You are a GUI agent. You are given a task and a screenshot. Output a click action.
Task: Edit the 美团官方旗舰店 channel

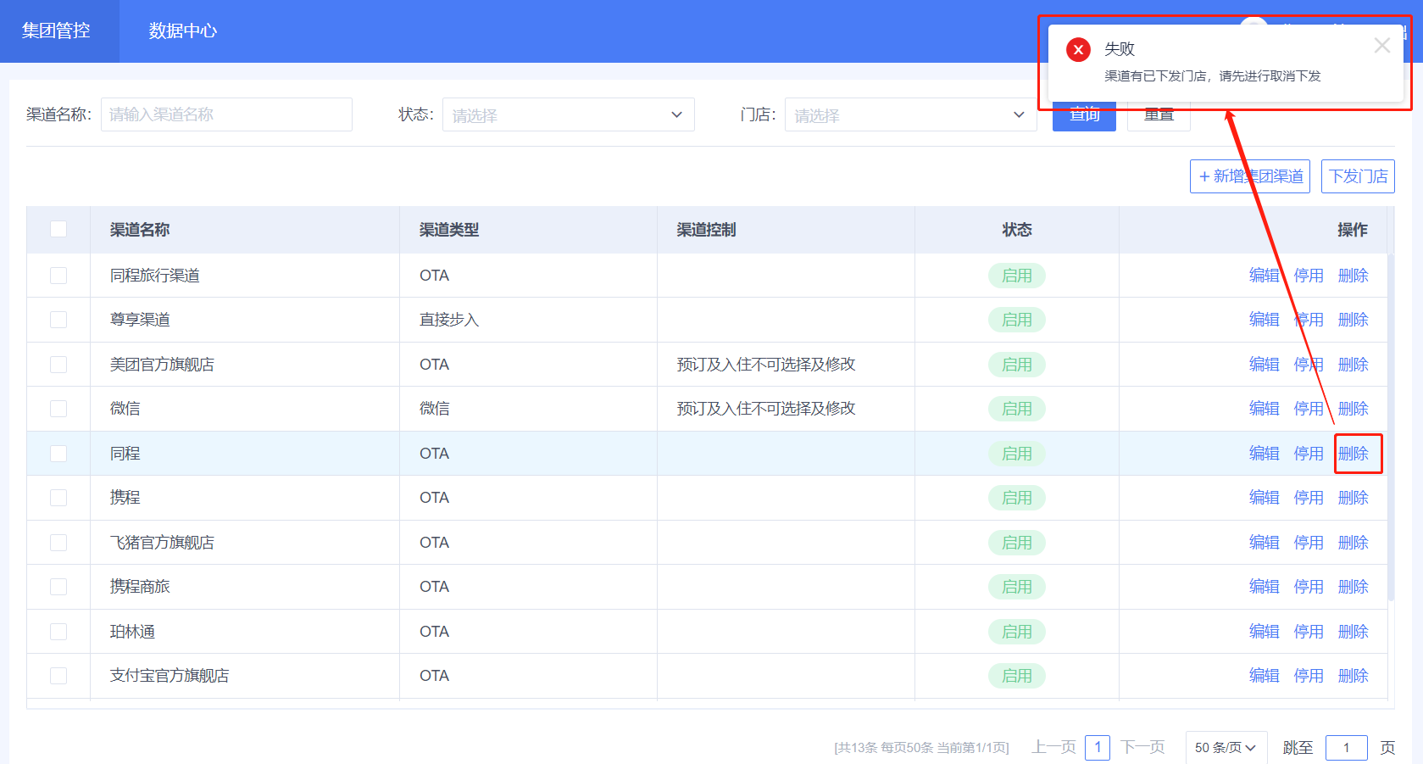pos(1264,365)
